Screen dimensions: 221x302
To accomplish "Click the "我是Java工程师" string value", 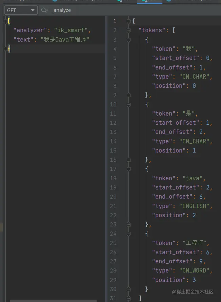I will point(65,39).
